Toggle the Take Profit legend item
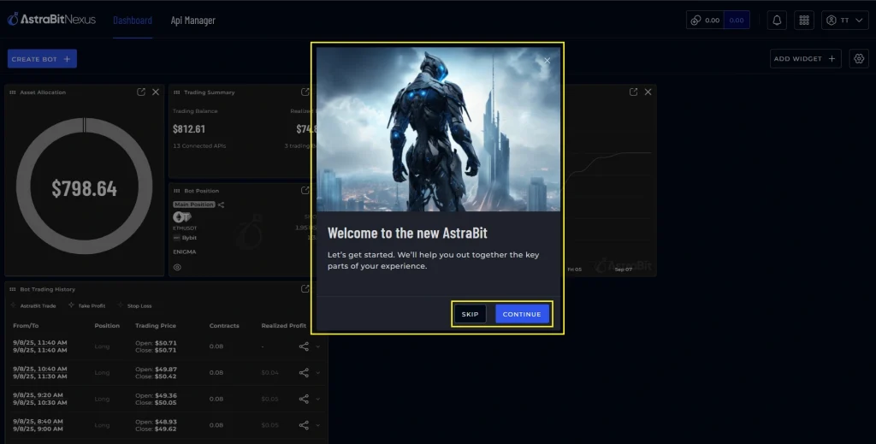The image size is (876, 444). (86, 306)
